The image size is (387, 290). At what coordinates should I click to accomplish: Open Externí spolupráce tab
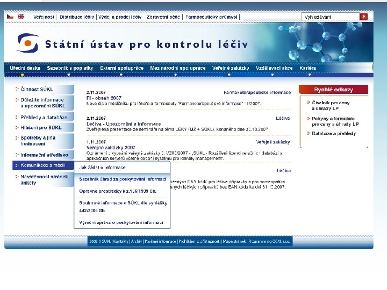[121, 68]
